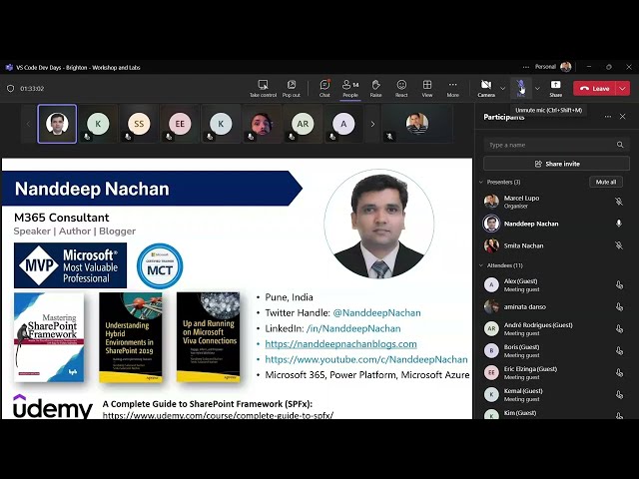The image size is (639, 479).
Task: Click Take control in meeting toolbar
Action: point(263,89)
